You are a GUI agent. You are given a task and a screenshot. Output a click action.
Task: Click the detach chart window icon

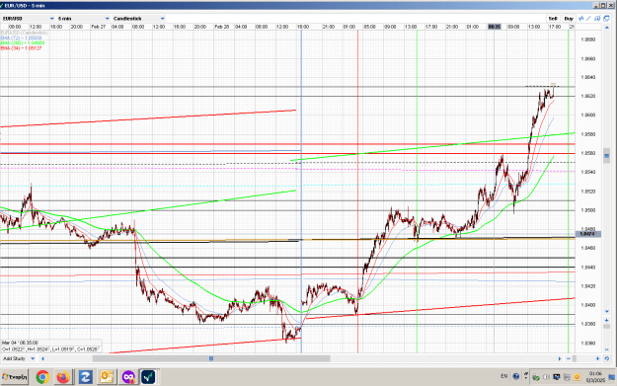606,19
